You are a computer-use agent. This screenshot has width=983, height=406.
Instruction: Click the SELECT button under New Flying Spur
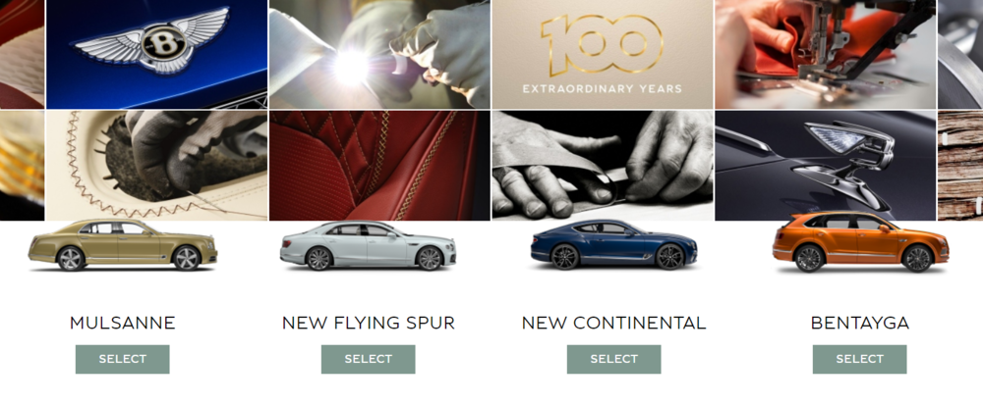tap(368, 359)
